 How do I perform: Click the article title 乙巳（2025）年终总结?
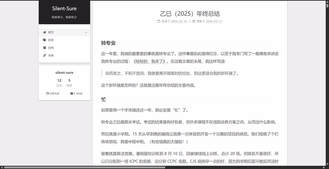click(x=190, y=13)
